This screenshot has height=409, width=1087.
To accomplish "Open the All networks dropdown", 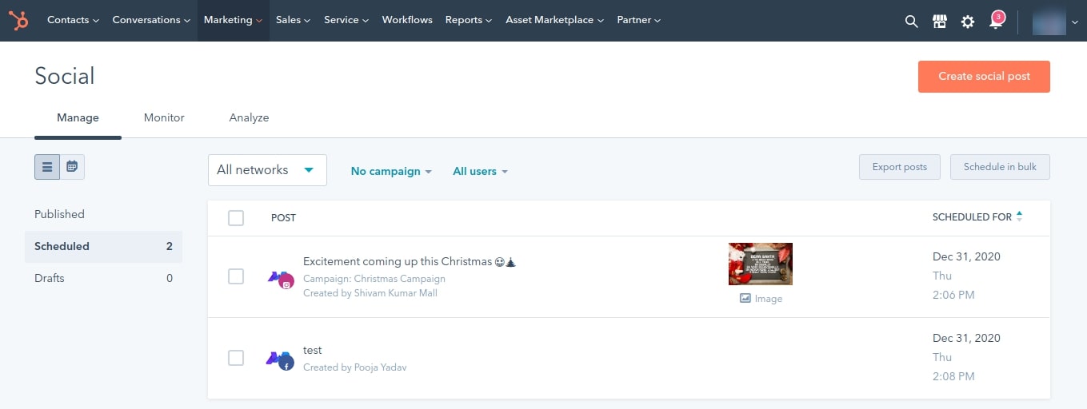I will pyautogui.click(x=267, y=170).
